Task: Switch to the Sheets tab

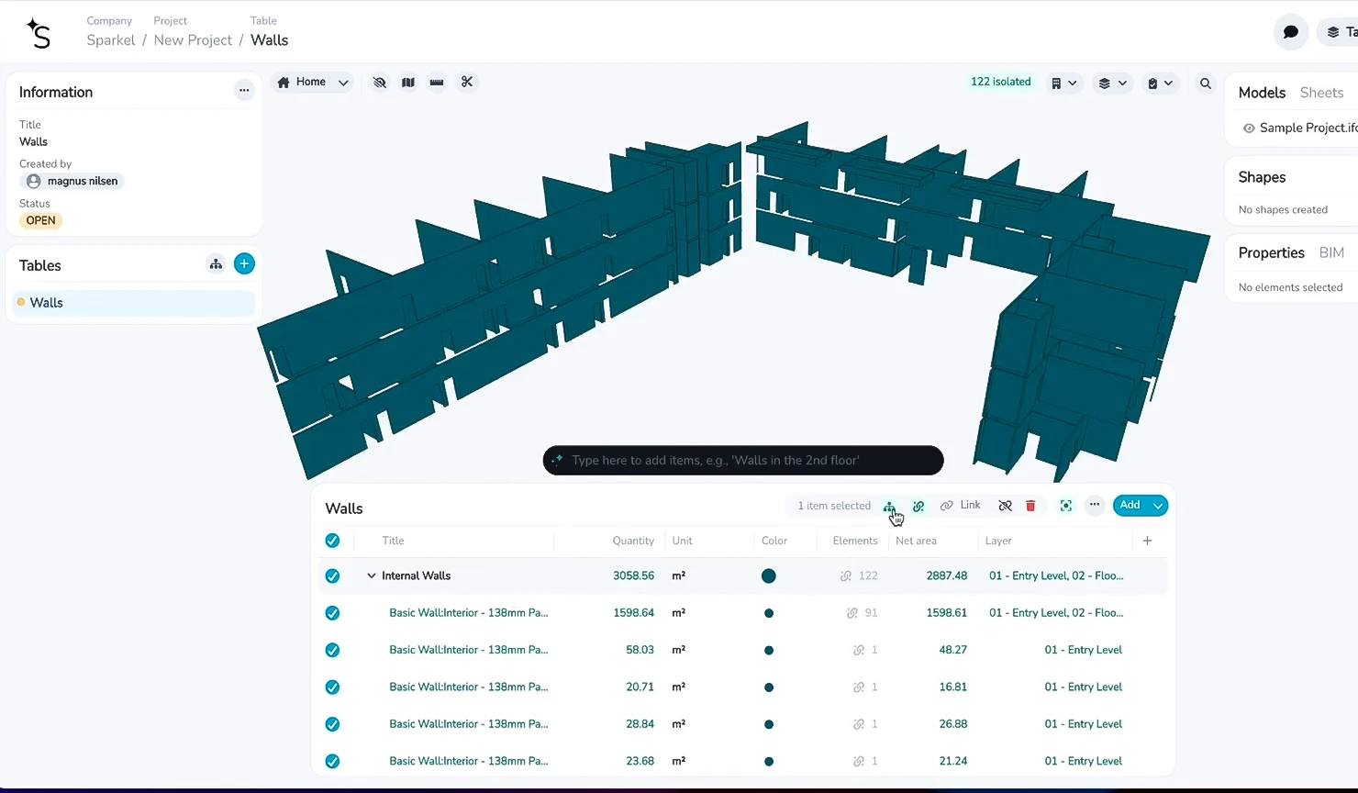Action: pos(1321,93)
